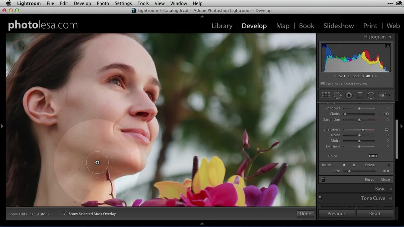
Task: Collapse the right panel with side arrow
Action: tap(401, 126)
